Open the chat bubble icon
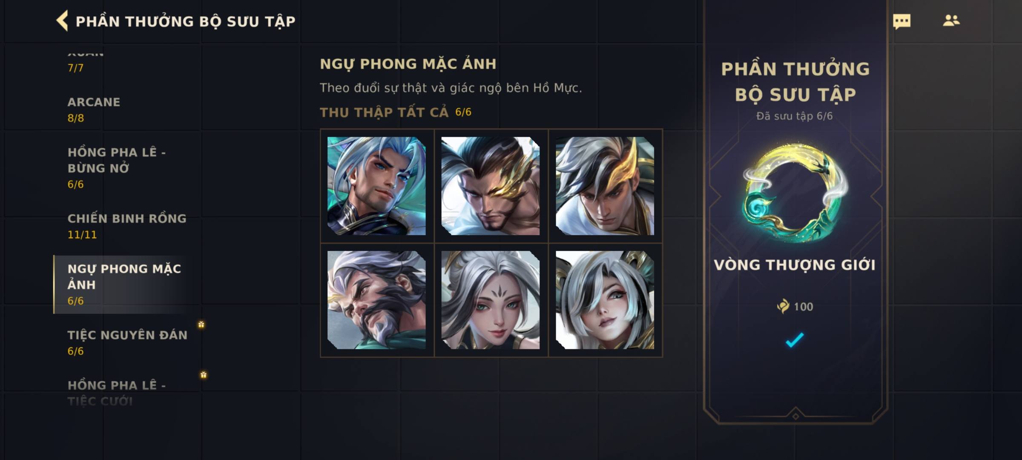Image resolution: width=1022 pixels, height=460 pixels. 901,21
